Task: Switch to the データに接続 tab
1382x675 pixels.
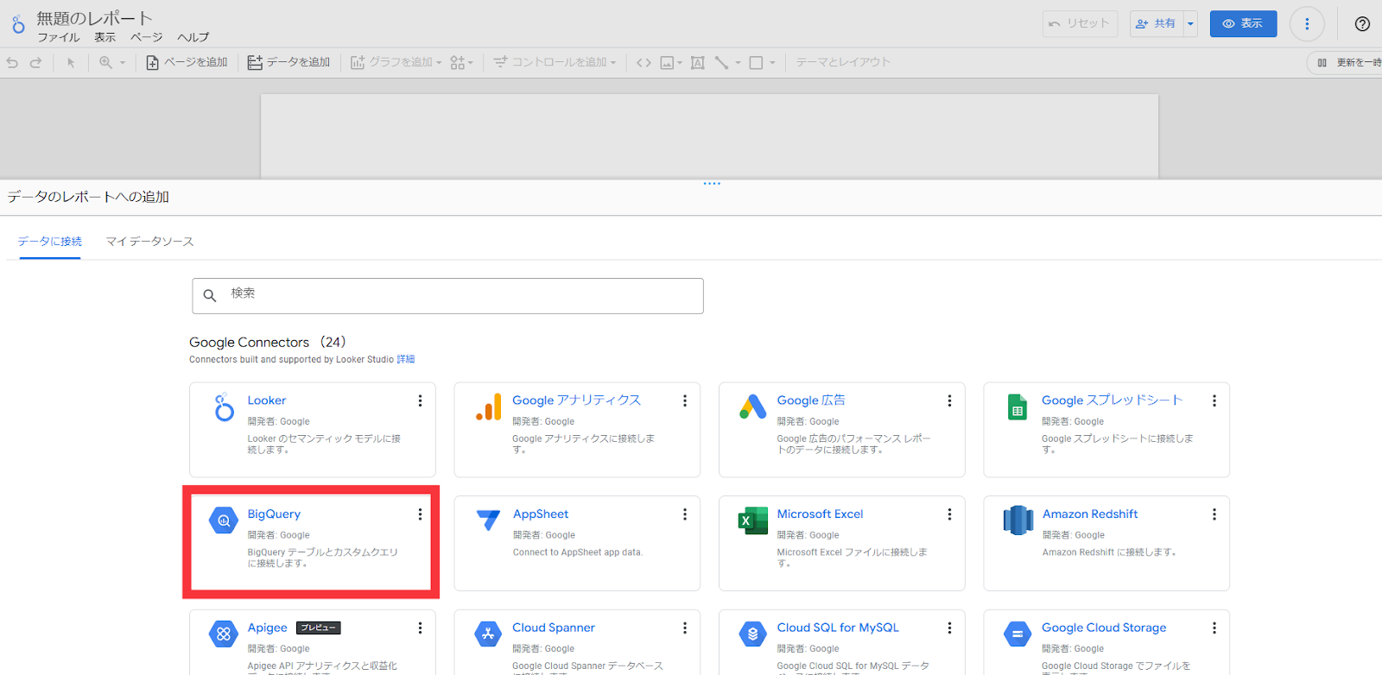Action: click(50, 242)
